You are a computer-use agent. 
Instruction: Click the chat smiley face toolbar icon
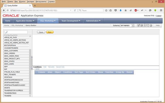[150, 10]
